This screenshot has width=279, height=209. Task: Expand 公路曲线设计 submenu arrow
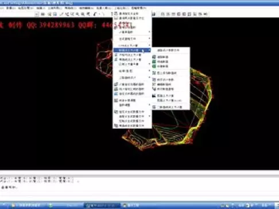coord(149,78)
